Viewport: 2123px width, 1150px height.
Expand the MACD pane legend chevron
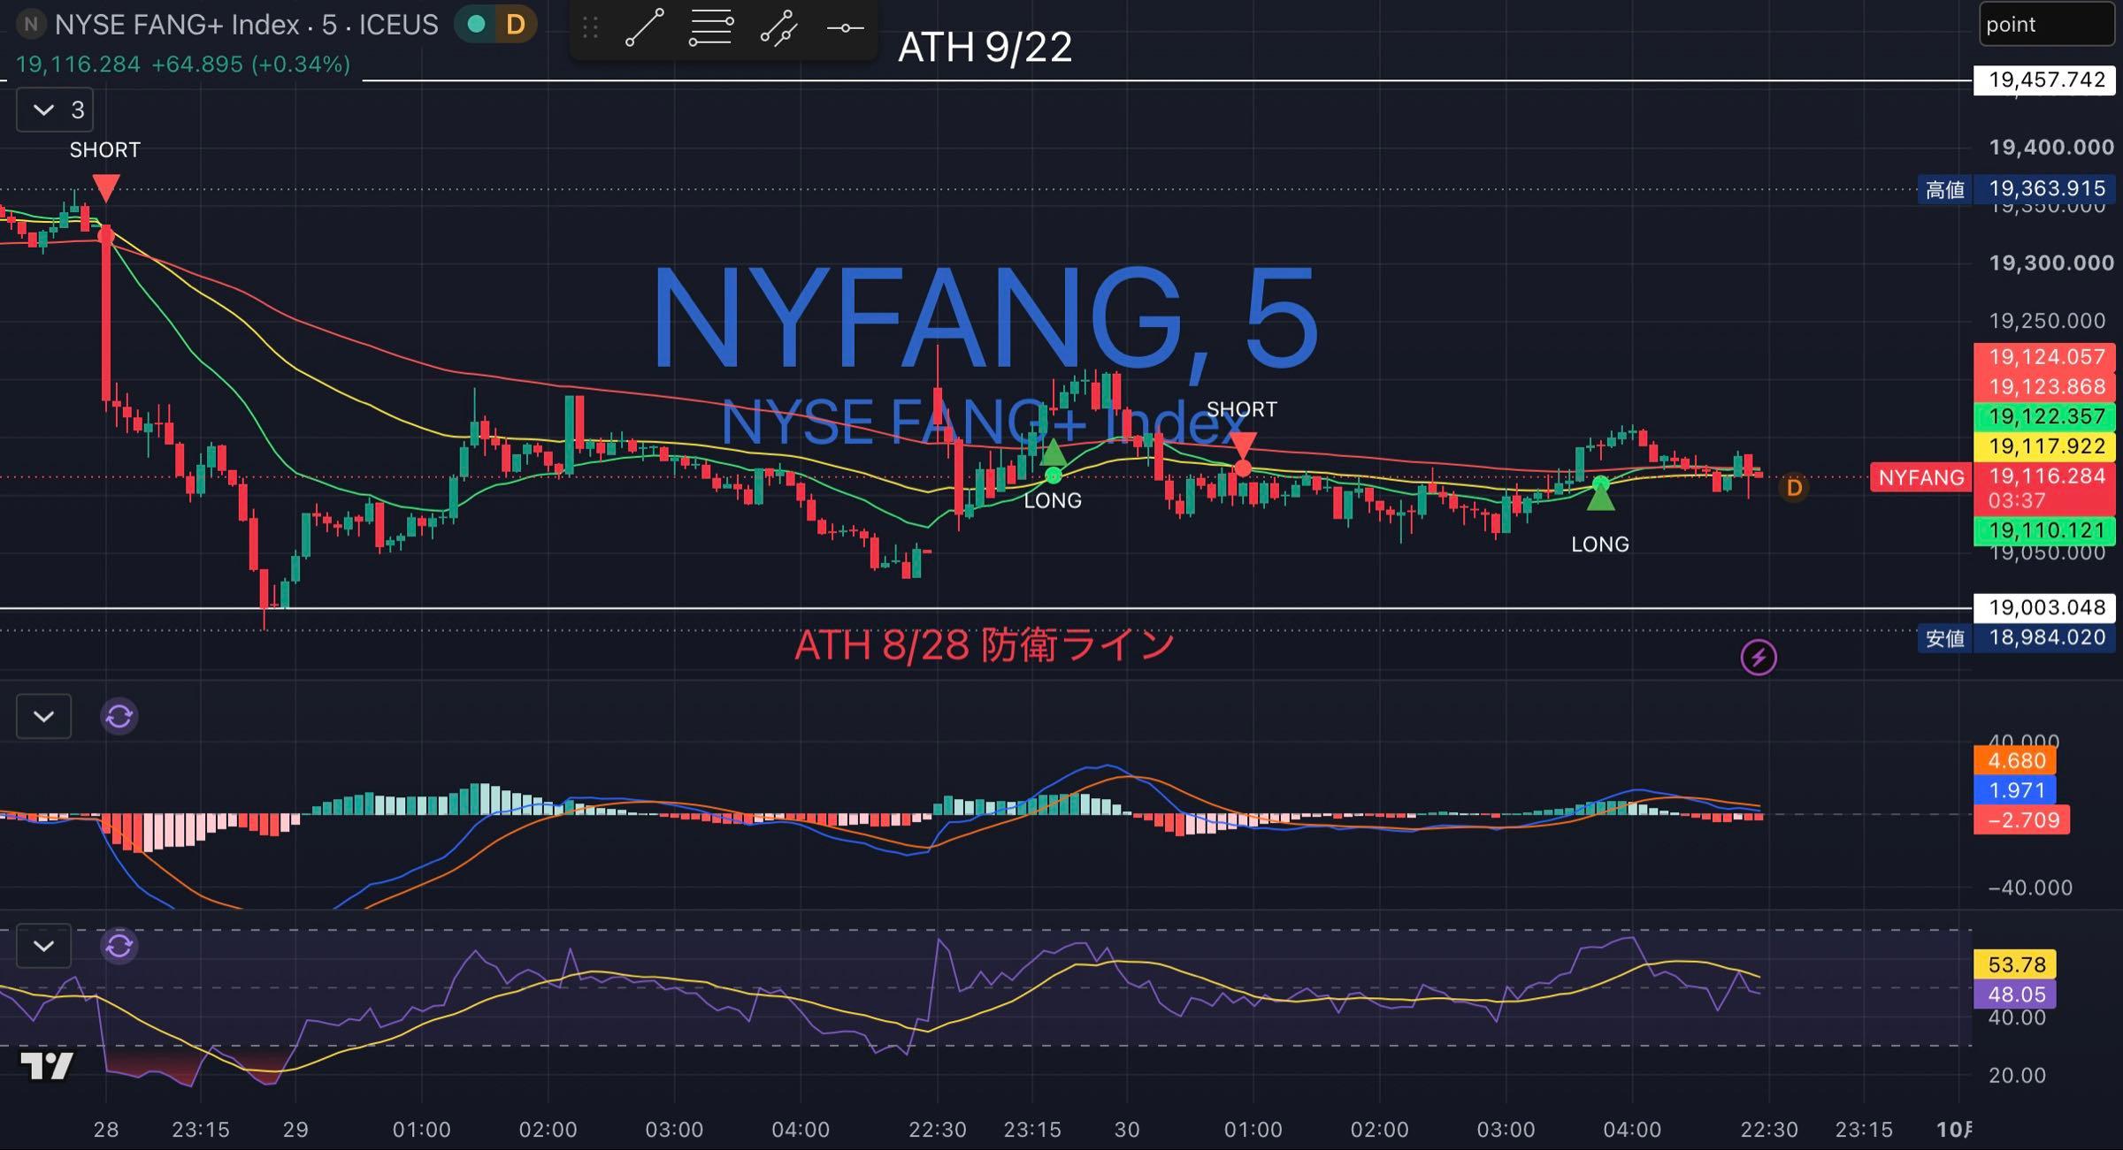click(x=43, y=716)
